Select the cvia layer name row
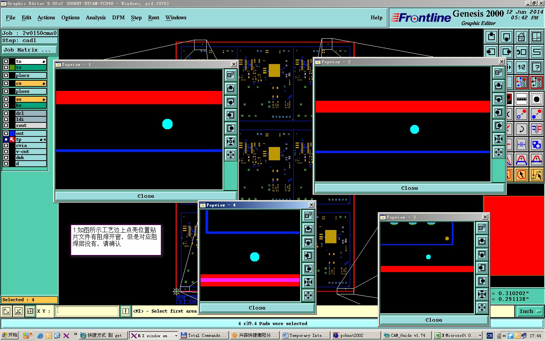 pos(31,145)
